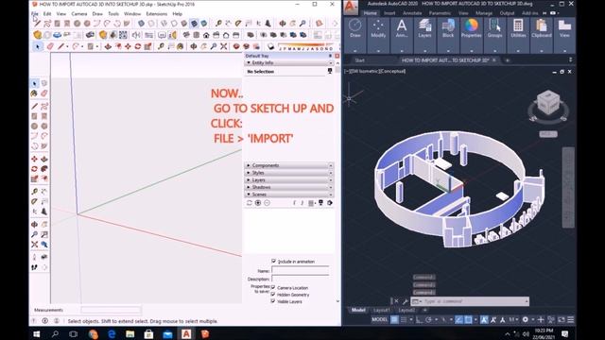Select the Paint Bucket tool in left tool set

coord(34,93)
